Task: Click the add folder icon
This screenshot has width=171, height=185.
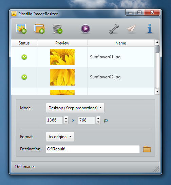Action: (39, 29)
